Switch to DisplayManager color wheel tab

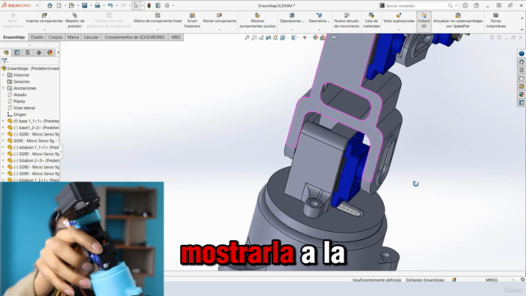coord(49,53)
